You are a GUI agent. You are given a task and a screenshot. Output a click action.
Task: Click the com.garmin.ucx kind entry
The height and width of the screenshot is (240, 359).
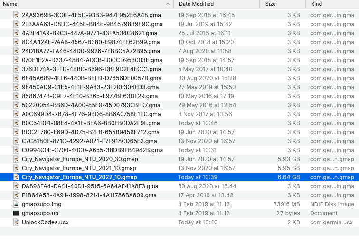pos(331,222)
